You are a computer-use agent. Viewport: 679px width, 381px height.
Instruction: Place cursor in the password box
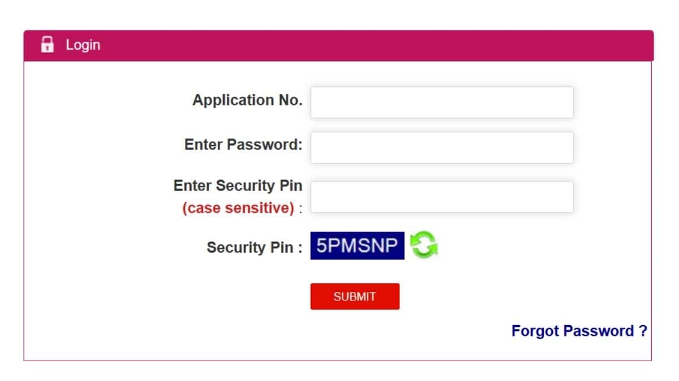442,147
